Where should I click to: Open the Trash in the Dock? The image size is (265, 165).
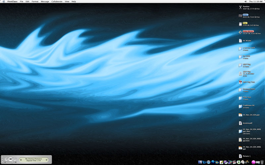point(262,162)
